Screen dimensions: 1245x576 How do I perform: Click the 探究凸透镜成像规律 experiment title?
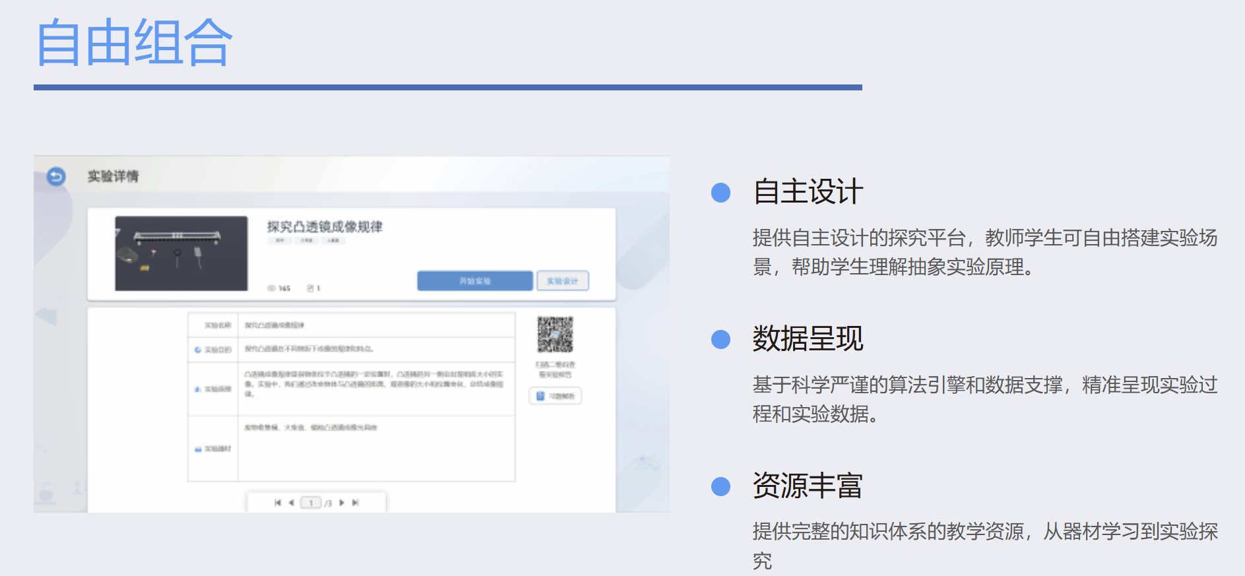point(325,227)
